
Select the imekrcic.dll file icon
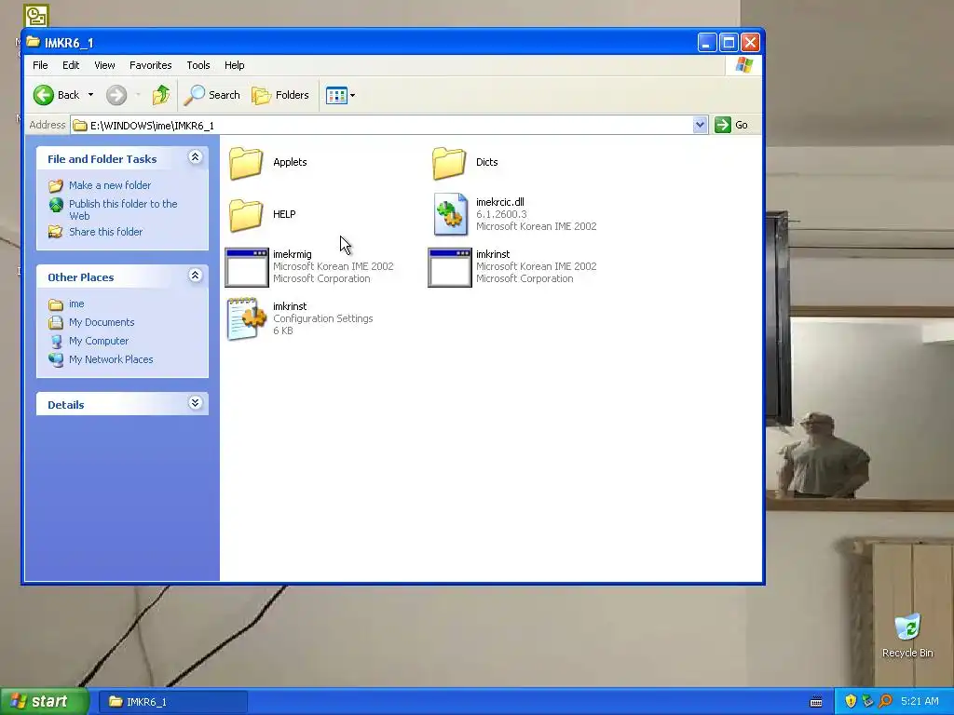pos(450,214)
